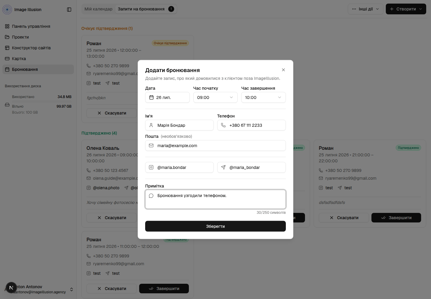Click phone icon in Роман 11:00 card

coord(89,256)
